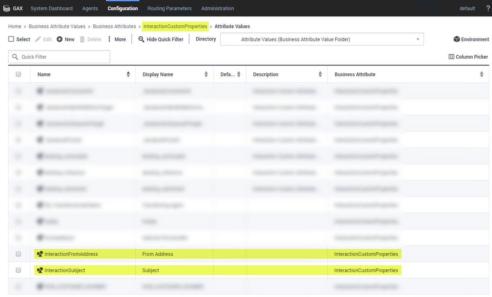Open the Business Attributes breadcrumb
The image size is (492, 297).
coord(114,26)
